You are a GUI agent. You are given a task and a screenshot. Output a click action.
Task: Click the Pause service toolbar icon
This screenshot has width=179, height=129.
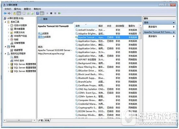55,13
